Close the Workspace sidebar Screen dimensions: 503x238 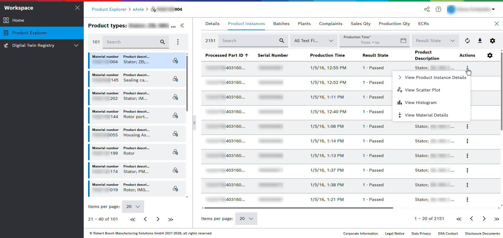click(x=77, y=8)
